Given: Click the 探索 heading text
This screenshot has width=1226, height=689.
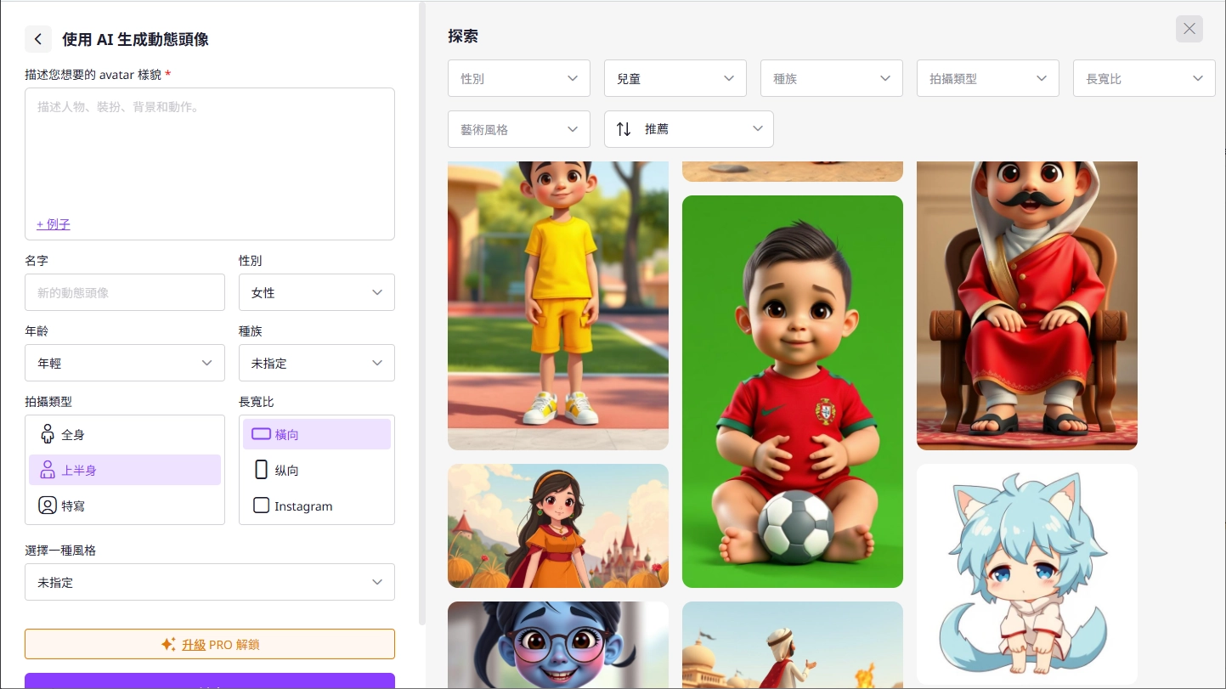Looking at the screenshot, I should pyautogui.click(x=463, y=37).
